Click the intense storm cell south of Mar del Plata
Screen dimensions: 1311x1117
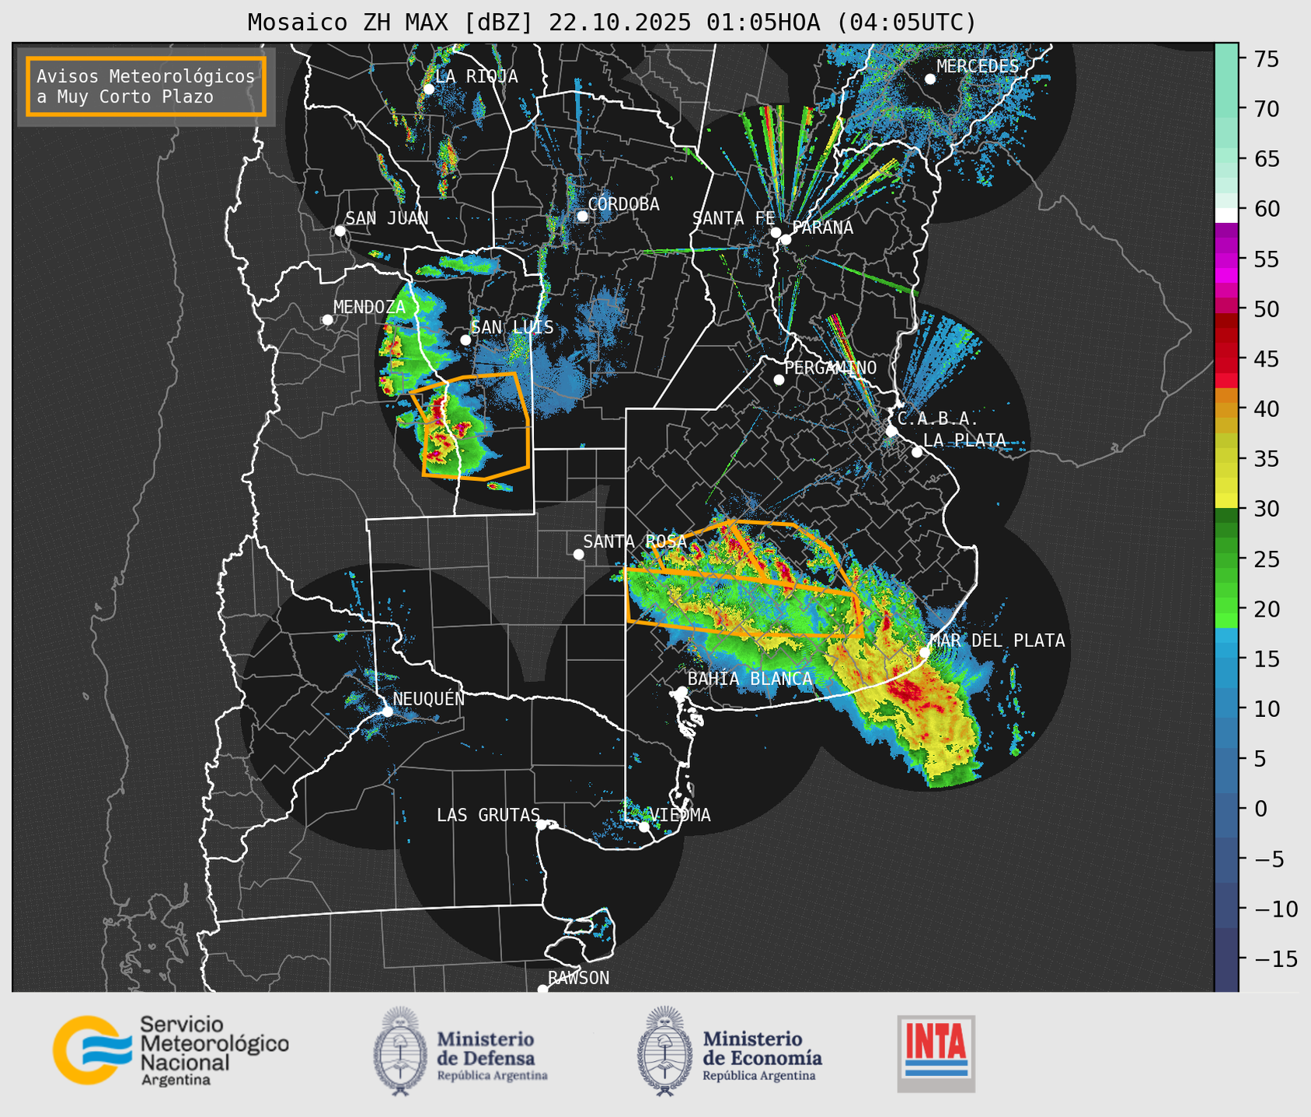905,690
